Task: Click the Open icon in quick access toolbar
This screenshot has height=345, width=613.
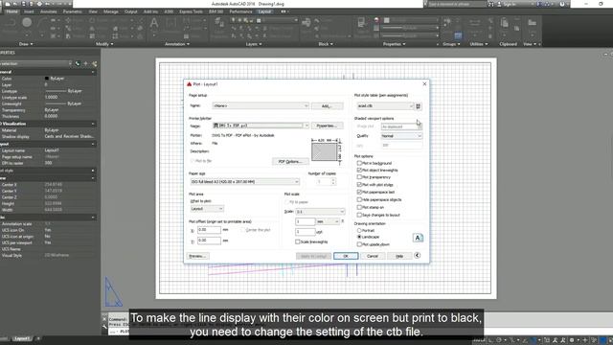Action: tap(15, 4)
